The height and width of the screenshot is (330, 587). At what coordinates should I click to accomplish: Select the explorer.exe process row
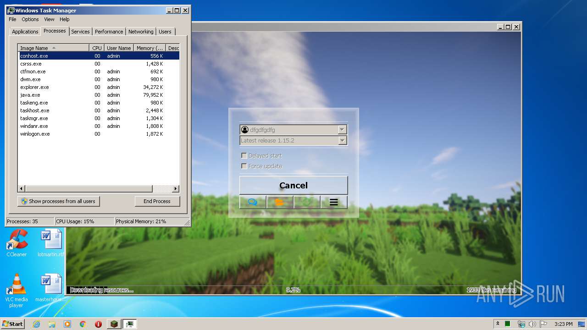pyautogui.click(x=99, y=87)
